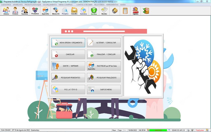Click SAIR DO MENU button
Screen dimensions: 211x132
[x=104, y=89]
